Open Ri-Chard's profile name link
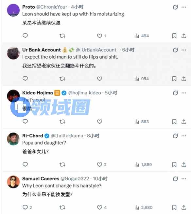The image size is (191, 214). point(33,136)
